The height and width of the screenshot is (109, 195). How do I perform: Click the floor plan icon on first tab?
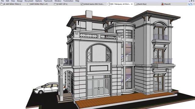[2, 4]
